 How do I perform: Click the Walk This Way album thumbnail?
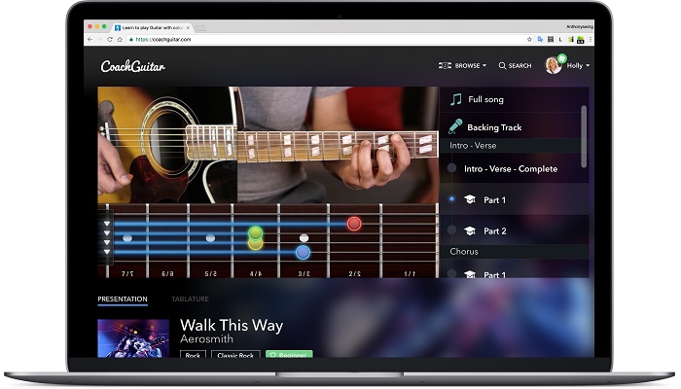133,338
